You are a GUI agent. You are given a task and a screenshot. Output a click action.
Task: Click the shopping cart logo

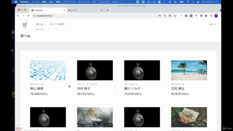click(x=25, y=24)
